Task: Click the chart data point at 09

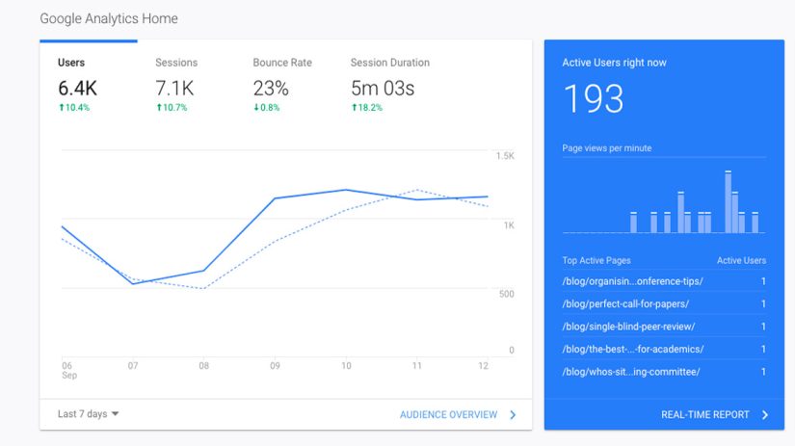Action: 274,198
